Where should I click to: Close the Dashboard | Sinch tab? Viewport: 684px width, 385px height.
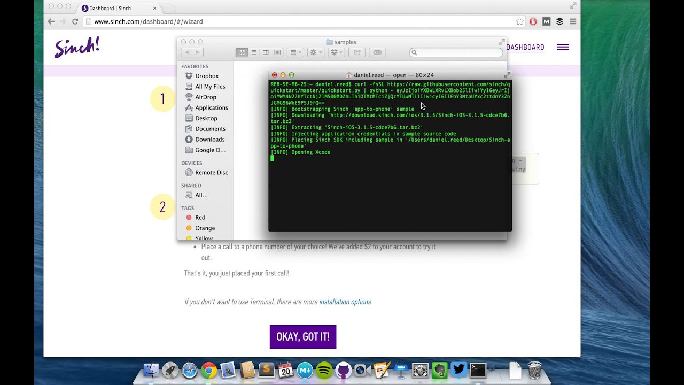154,8
